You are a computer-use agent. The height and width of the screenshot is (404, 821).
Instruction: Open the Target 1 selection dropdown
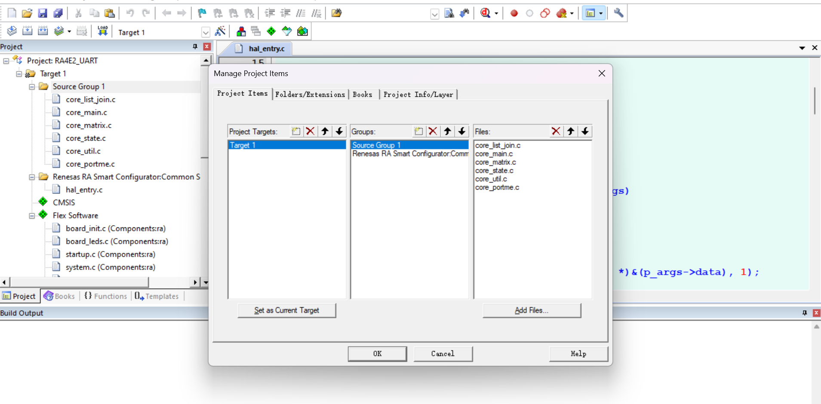coord(206,32)
